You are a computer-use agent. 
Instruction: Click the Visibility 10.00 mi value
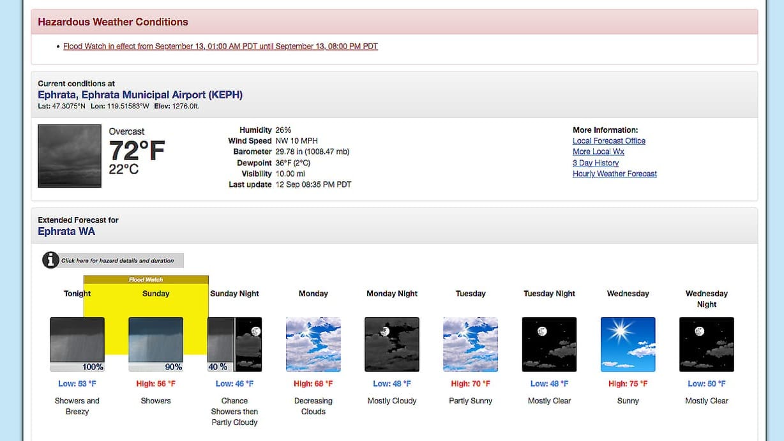290,174
